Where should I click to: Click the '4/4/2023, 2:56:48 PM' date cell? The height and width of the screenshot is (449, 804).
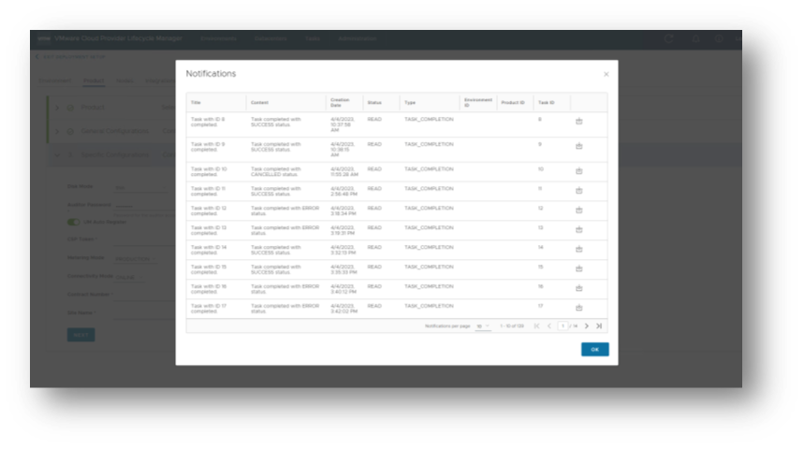[344, 191]
